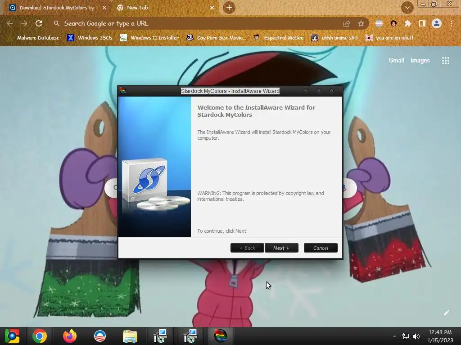This screenshot has width=461, height=345.
Task: Open the Google apps grid
Action: point(445,61)
